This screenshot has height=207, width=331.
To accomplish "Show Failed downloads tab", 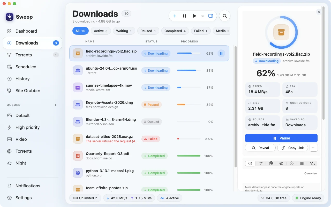I will pyautogui.click(x=201, y=31).
